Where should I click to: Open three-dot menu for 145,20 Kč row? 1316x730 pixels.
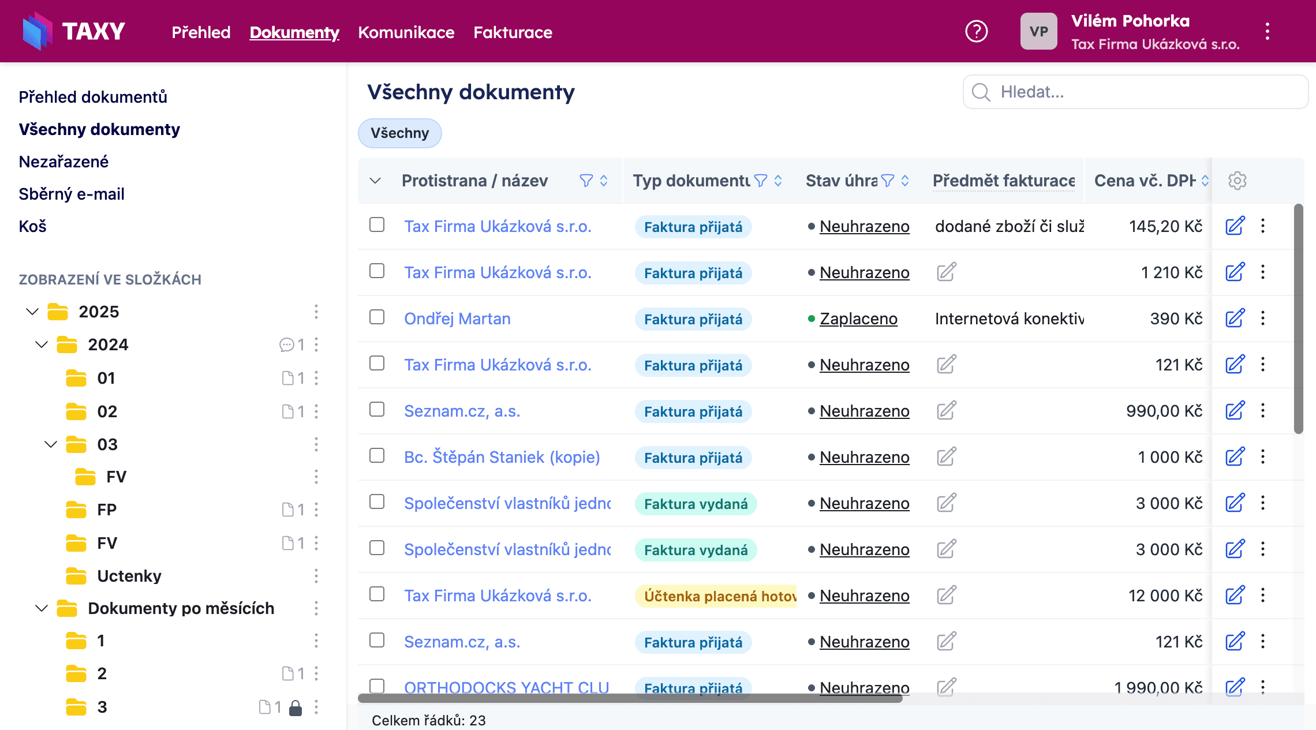1263,226
